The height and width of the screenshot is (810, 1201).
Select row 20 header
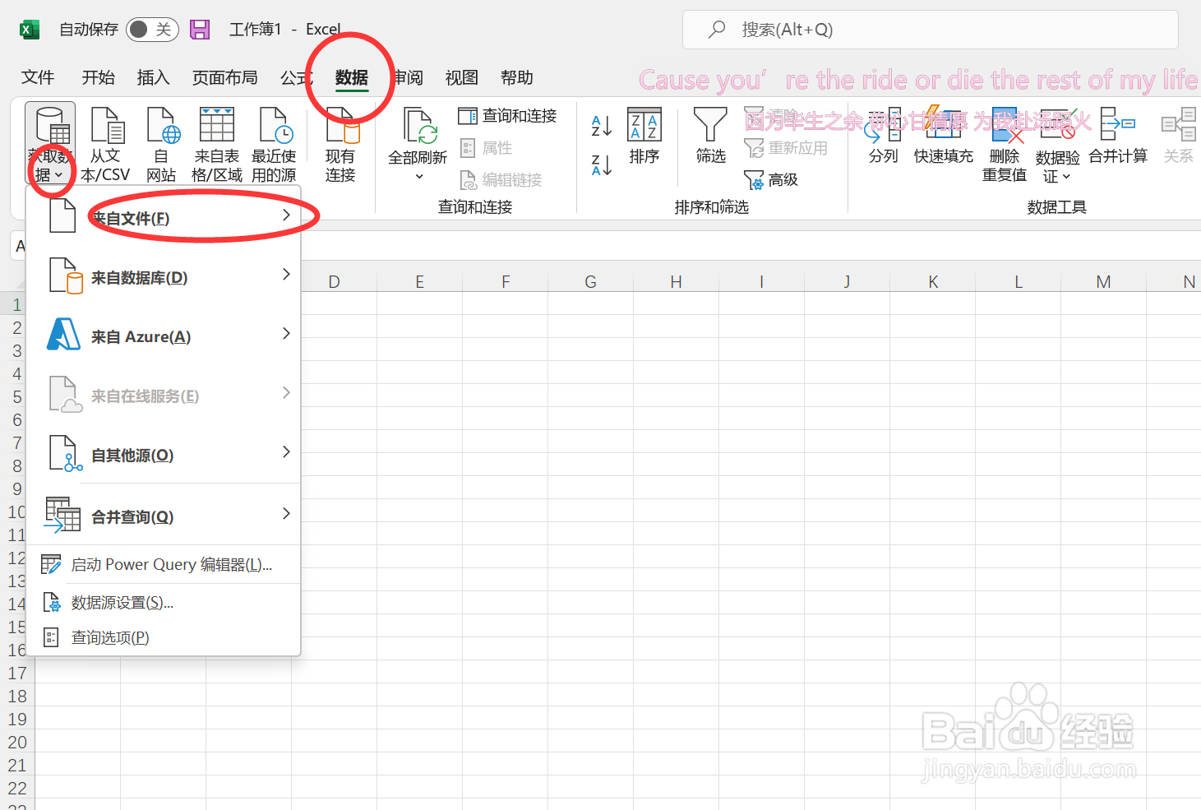[x=17, y=743]
